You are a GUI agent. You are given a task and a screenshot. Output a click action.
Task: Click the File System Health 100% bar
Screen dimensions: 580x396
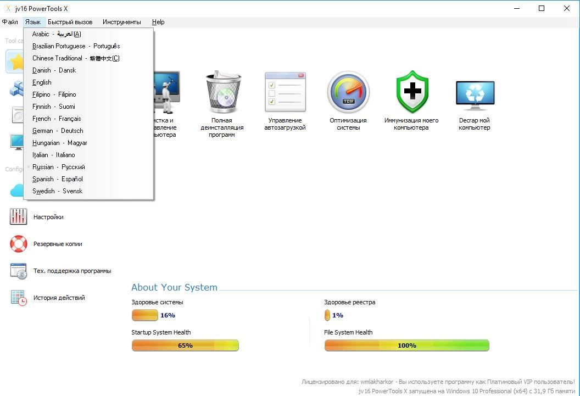pos(407,345)
